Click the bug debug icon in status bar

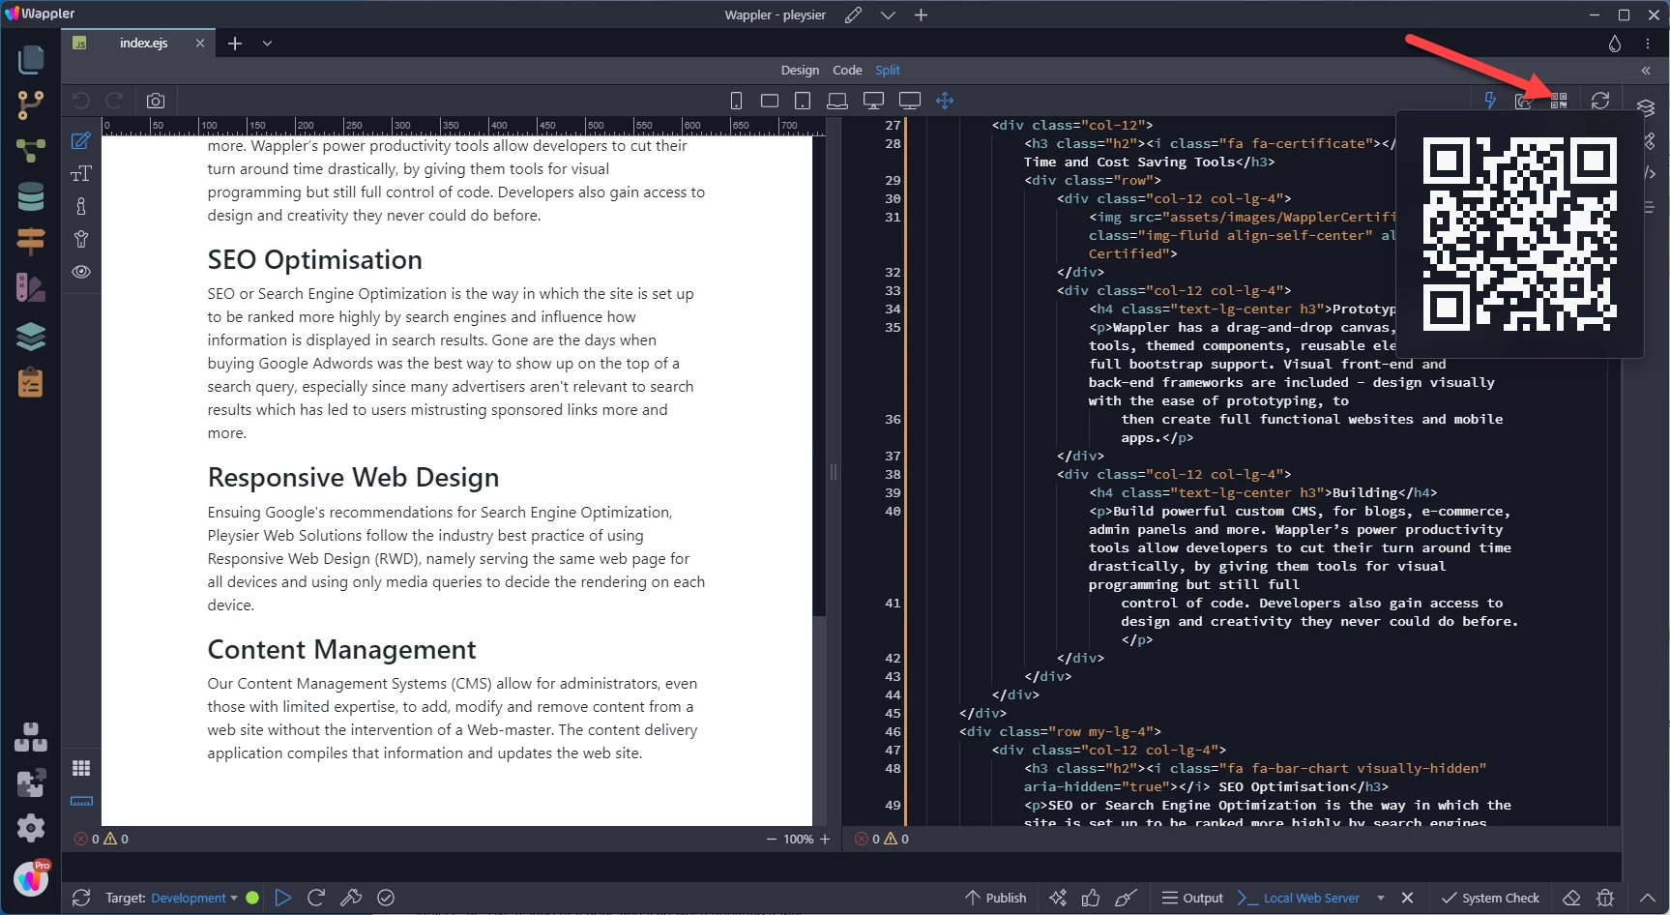(1605, 898)
